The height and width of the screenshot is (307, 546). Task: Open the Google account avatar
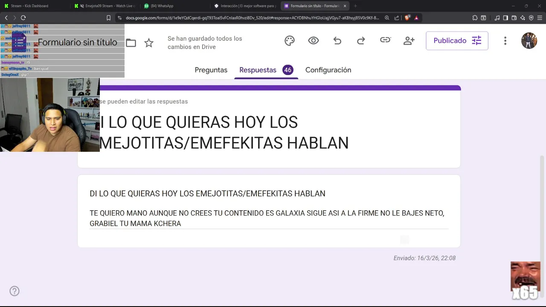coord(529,41)
